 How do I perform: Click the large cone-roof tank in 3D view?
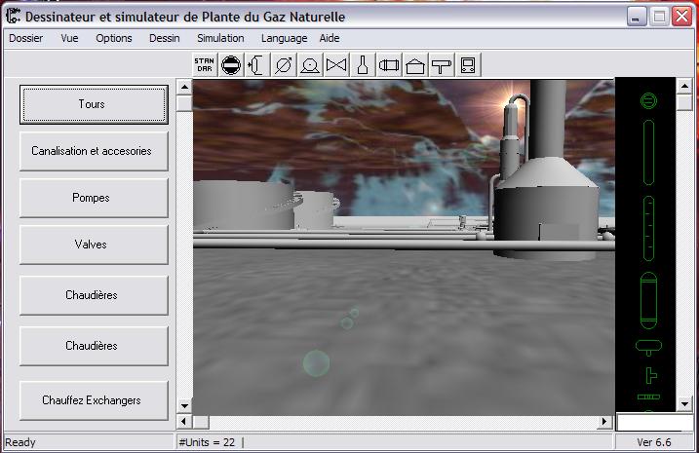pyautogui.click(x=547, y=209)
